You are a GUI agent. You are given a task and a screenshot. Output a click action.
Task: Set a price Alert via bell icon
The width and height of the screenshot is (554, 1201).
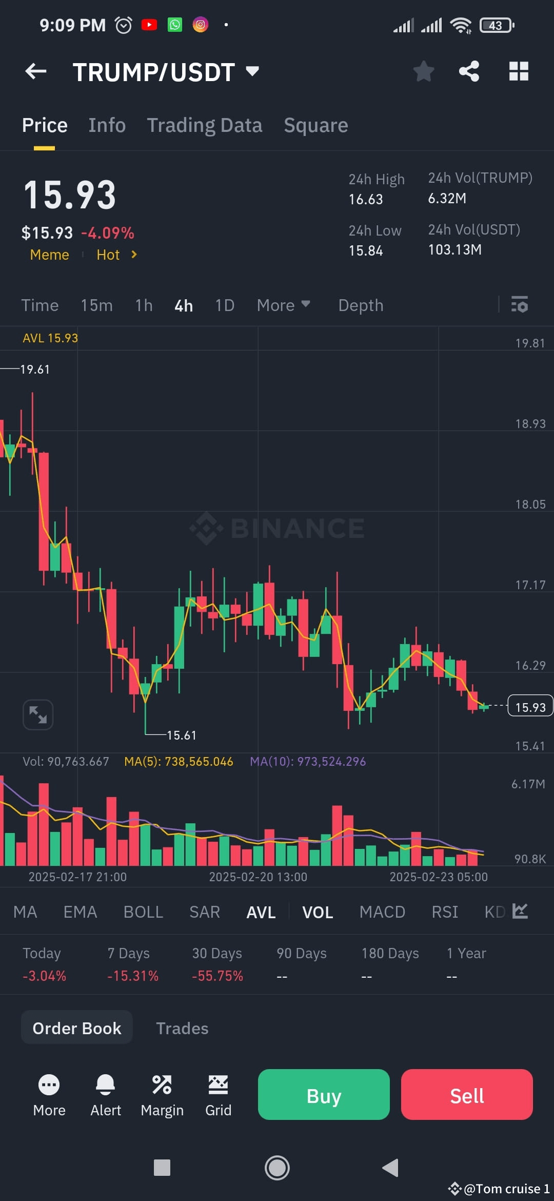click(x=106, y=1084)
